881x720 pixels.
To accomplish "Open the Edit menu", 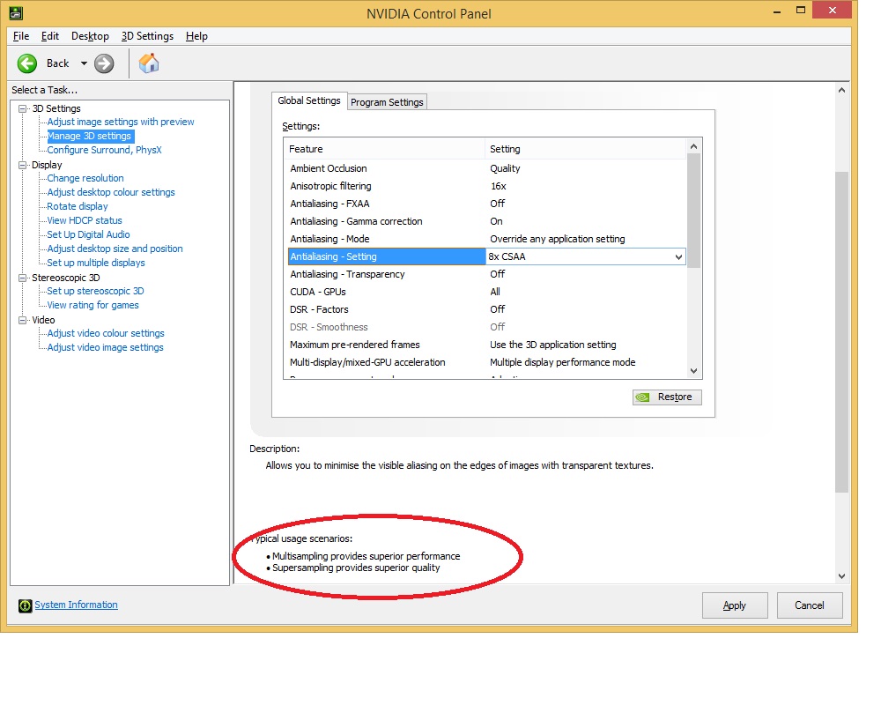I will 50,36.
